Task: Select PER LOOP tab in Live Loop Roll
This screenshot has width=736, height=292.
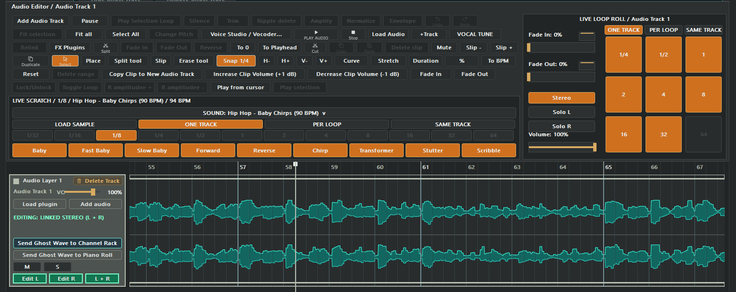Action: (663, 30)
